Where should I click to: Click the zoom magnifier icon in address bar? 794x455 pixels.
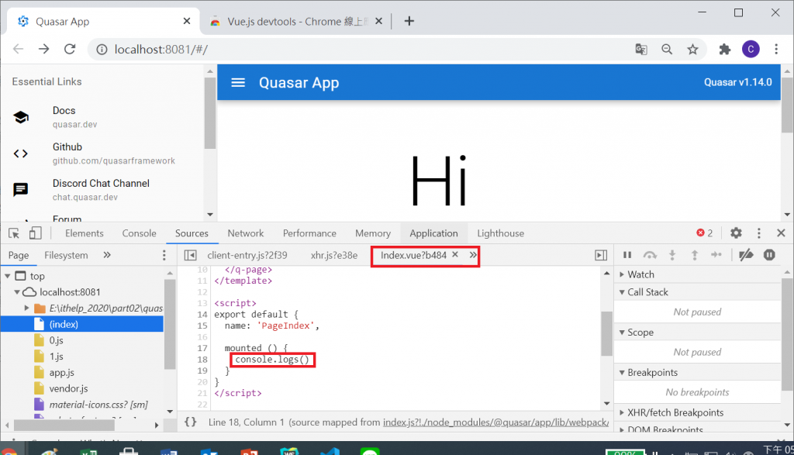[667, 49]
